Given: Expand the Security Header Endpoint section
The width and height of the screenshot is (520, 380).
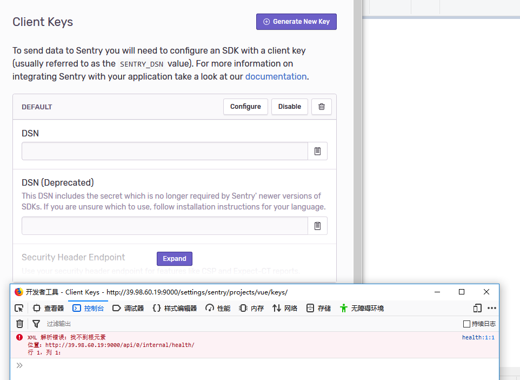Looking at the screenshot, I should coord(174,259).
